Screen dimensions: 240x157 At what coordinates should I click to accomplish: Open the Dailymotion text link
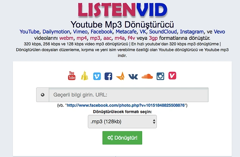click(x=56, y=32)
